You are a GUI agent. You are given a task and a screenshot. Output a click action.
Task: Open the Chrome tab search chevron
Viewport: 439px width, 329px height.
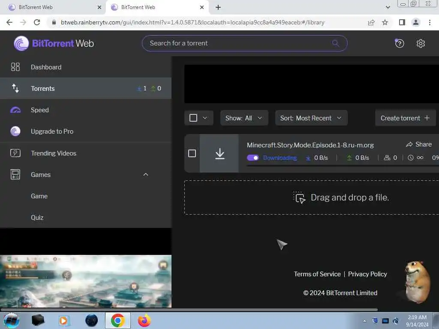click(x=388, y=7)
